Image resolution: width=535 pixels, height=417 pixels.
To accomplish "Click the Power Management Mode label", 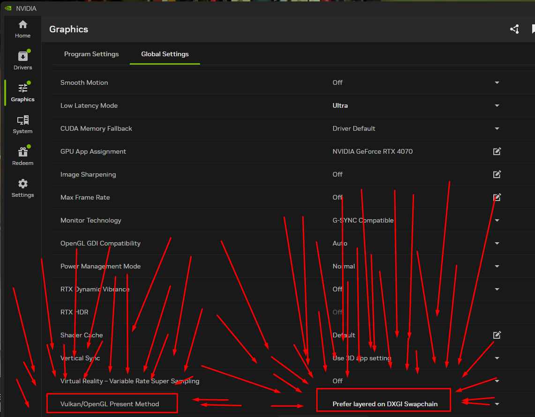I will tap(100, 266).
